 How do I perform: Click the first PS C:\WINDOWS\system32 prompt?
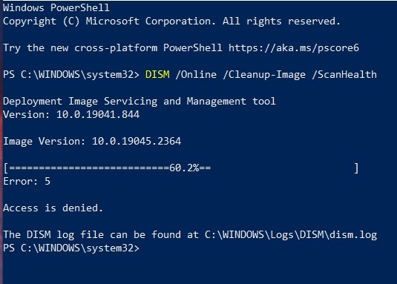[x=71, y=75]
